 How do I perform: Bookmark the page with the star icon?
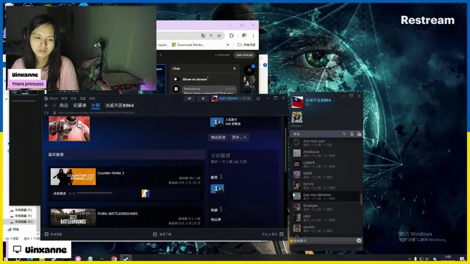219,36
